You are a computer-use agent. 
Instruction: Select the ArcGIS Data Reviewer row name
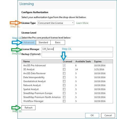(34, 73)
